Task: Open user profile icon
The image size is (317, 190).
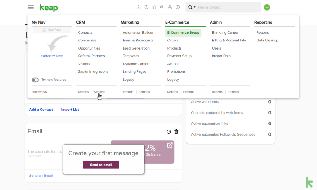Action: pos(170,7)
